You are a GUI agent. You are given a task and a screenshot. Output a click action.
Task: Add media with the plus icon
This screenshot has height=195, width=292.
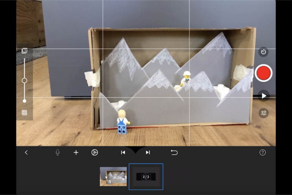pos(76,152)
